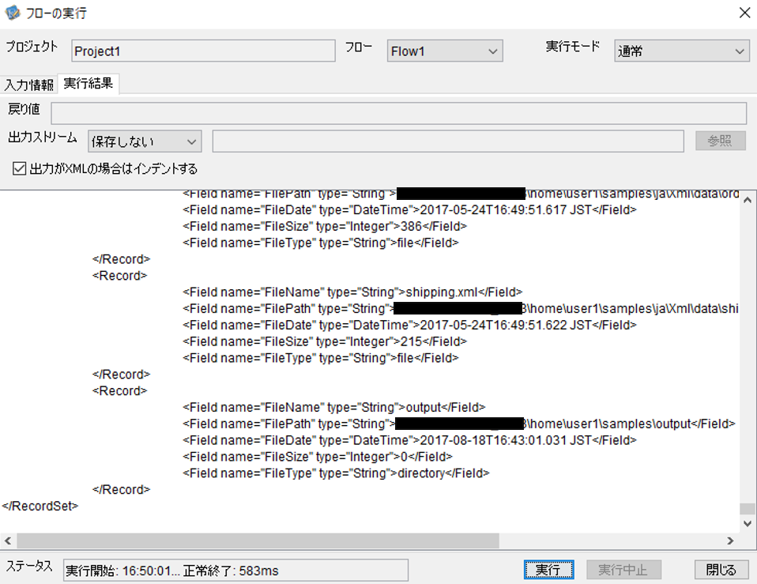Click the output stream file path field
The height and width of the screenshot is (584, 757).
448,141
